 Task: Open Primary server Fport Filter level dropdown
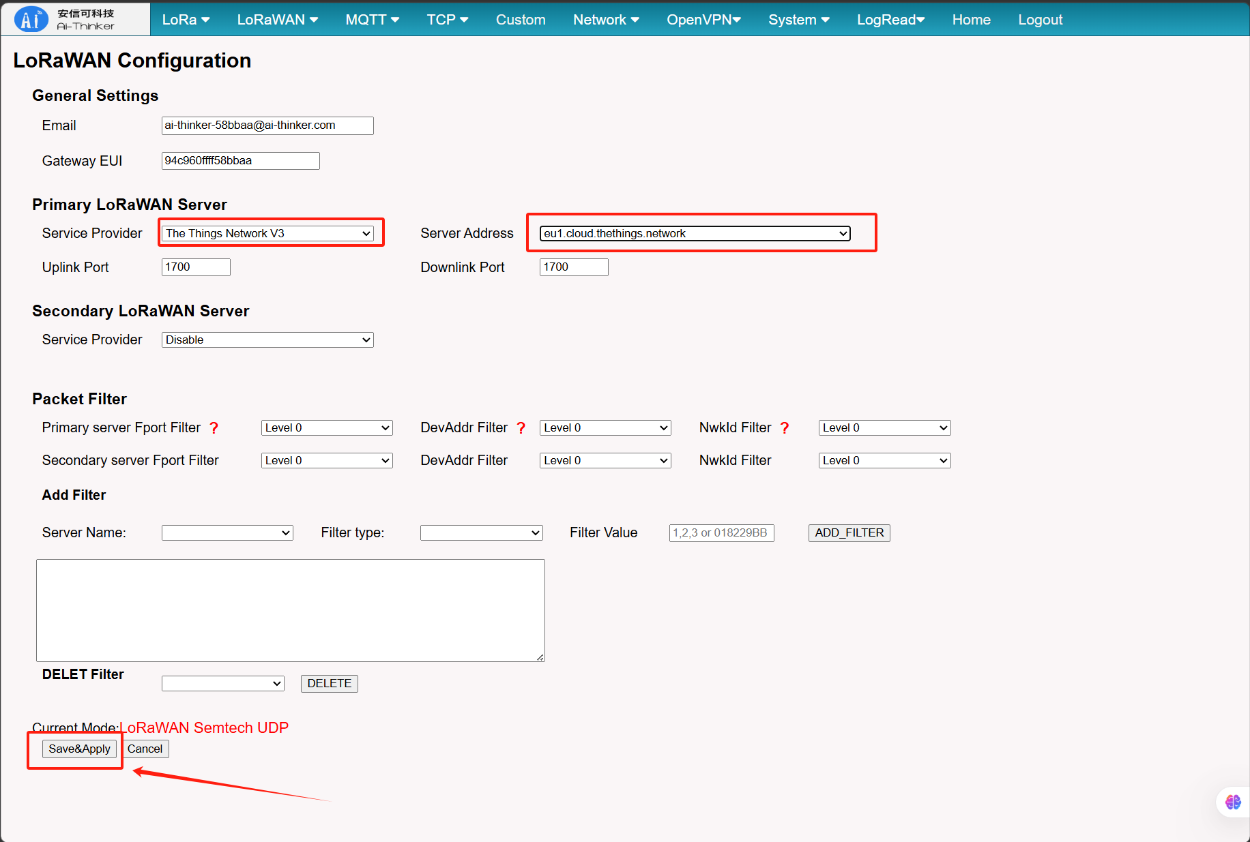(327, 427)
